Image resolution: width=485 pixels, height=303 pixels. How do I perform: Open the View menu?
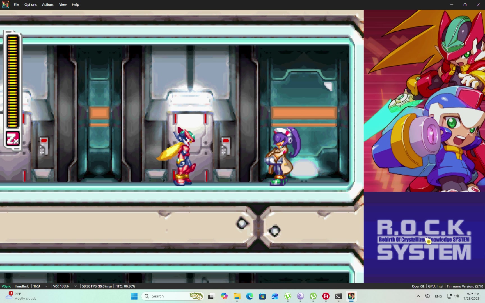coord(63,4)
